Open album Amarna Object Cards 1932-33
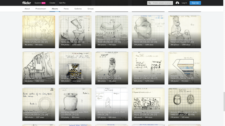Viewport: 225px width, 126px height. [x=185, y=32]
